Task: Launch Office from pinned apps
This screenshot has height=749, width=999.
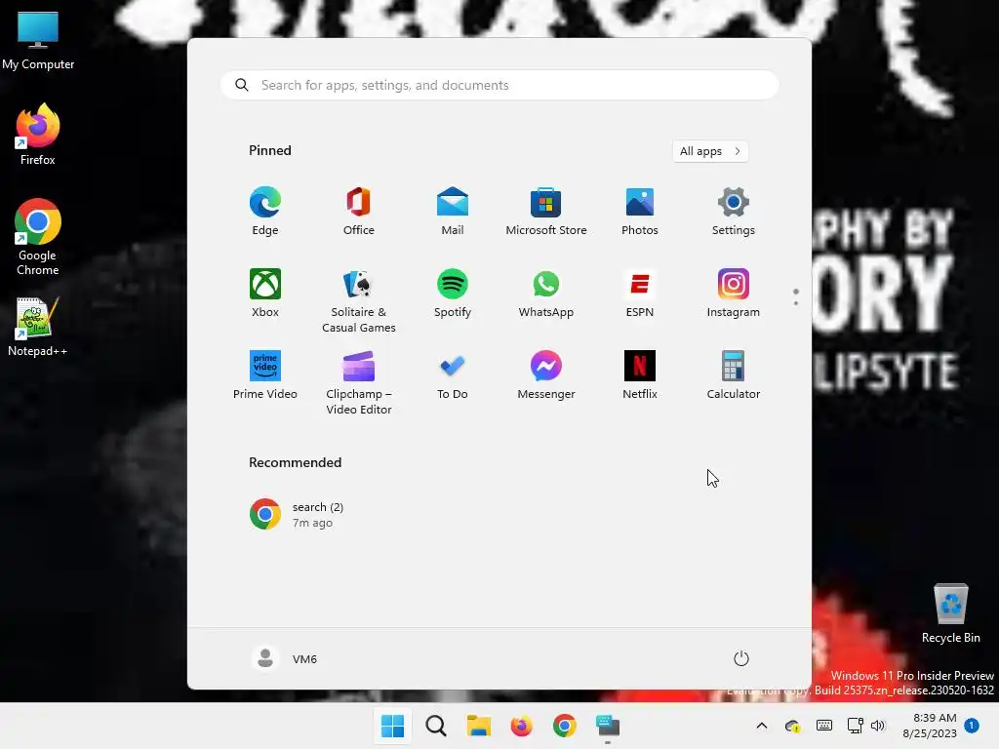Action: point(359,212)
